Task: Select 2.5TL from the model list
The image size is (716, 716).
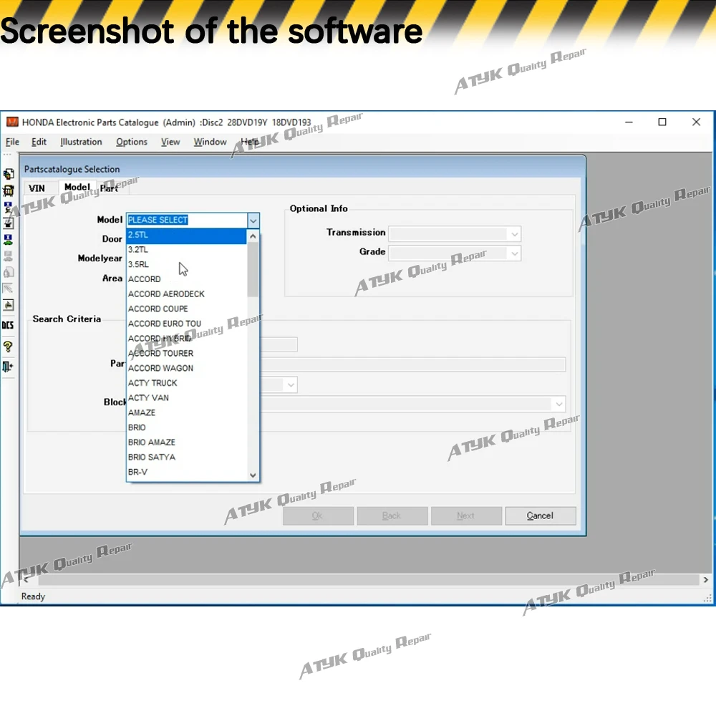Action: tap(186, 235)
